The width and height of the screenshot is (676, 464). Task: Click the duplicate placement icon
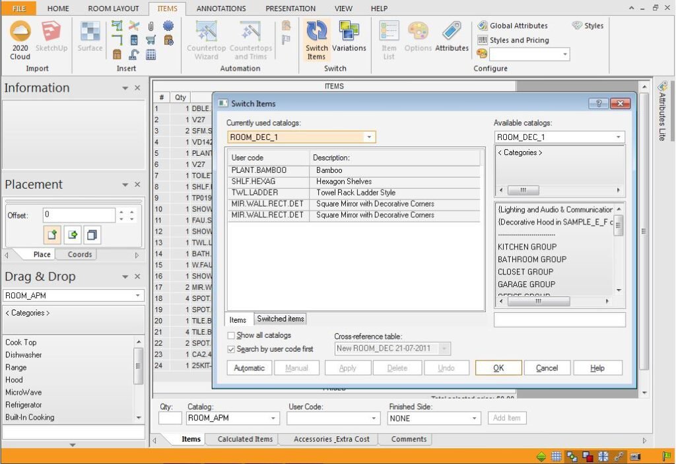coord(92,235)
